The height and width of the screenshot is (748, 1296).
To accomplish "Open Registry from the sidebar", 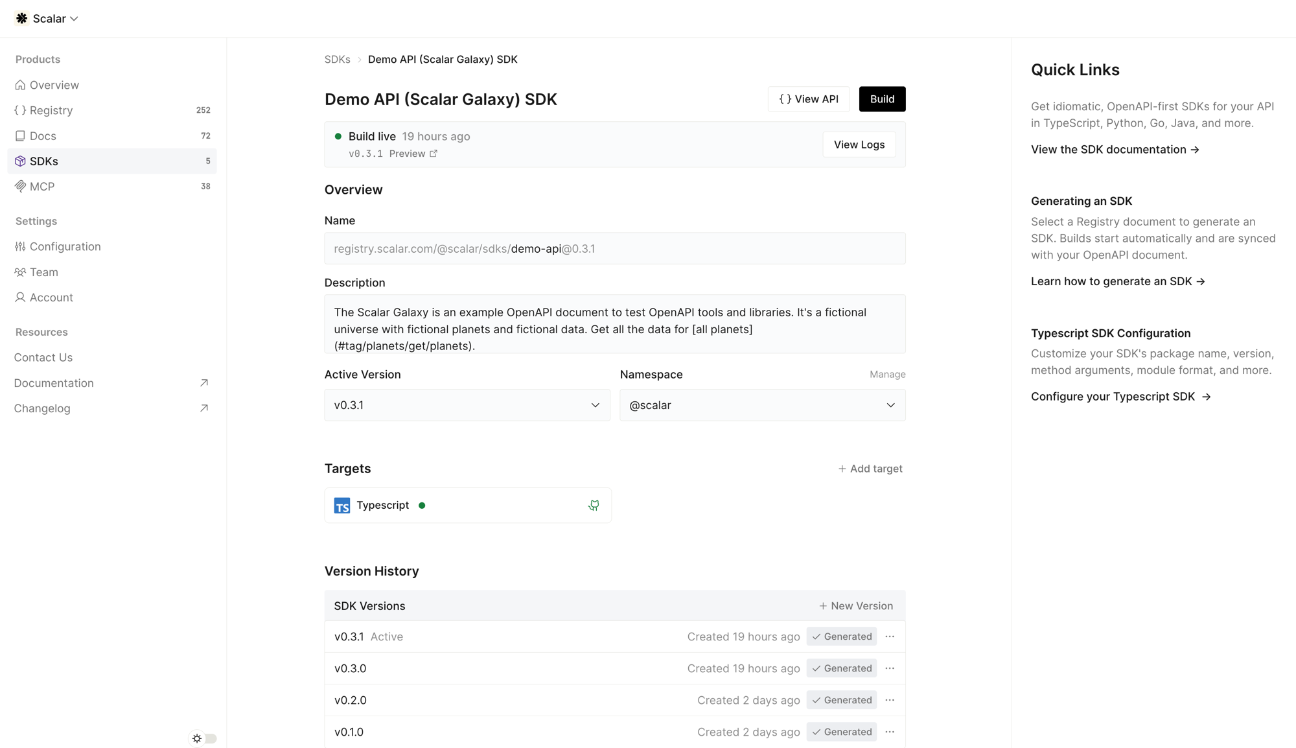I will tap(112, 110).
